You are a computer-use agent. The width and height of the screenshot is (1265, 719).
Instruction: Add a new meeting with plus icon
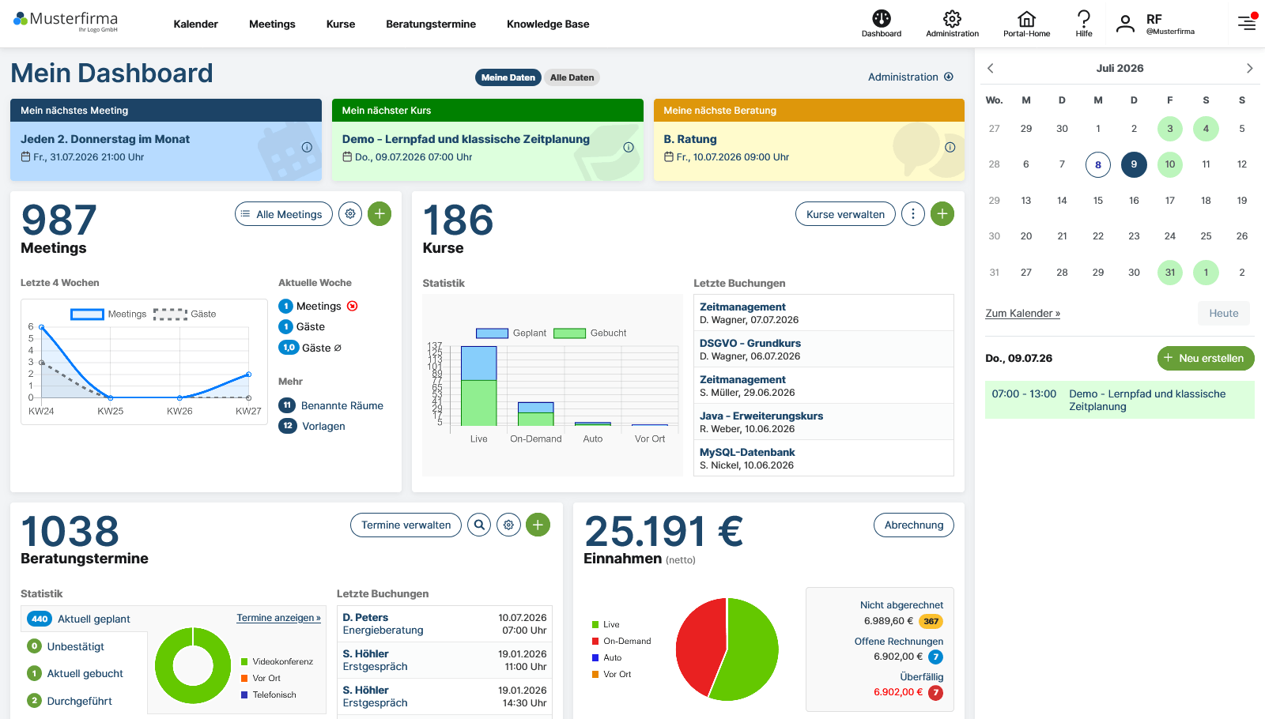point(379,214)
